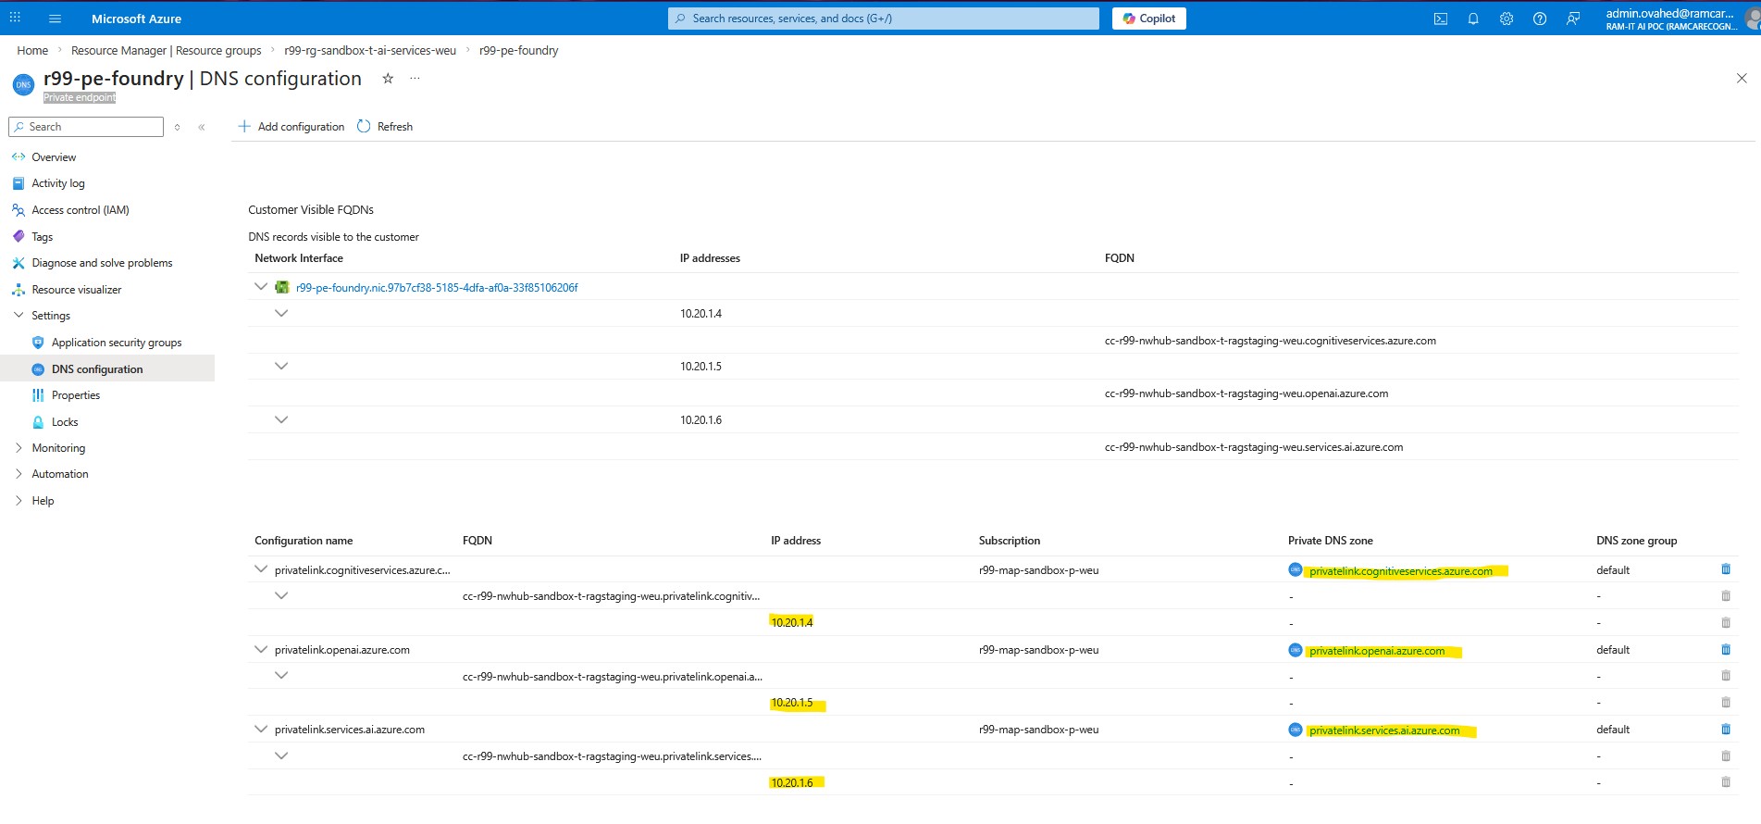The image size is (1761, 824).
Task: Delete the privatelink.cognitiveservices configuration with trash icon
Action: [1726, 569]
